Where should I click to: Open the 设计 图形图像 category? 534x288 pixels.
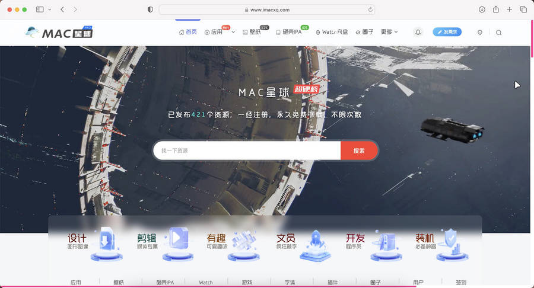[x=95, y=244]
